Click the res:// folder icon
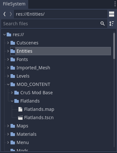117x153 pixels. point(9,34)
